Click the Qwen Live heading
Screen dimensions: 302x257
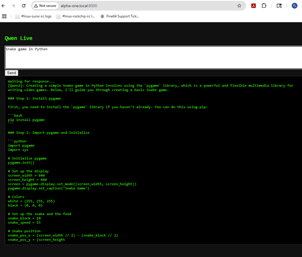(19, 38)
